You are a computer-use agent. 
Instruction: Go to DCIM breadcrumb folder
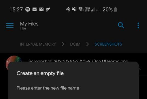[x=75, y=44]
